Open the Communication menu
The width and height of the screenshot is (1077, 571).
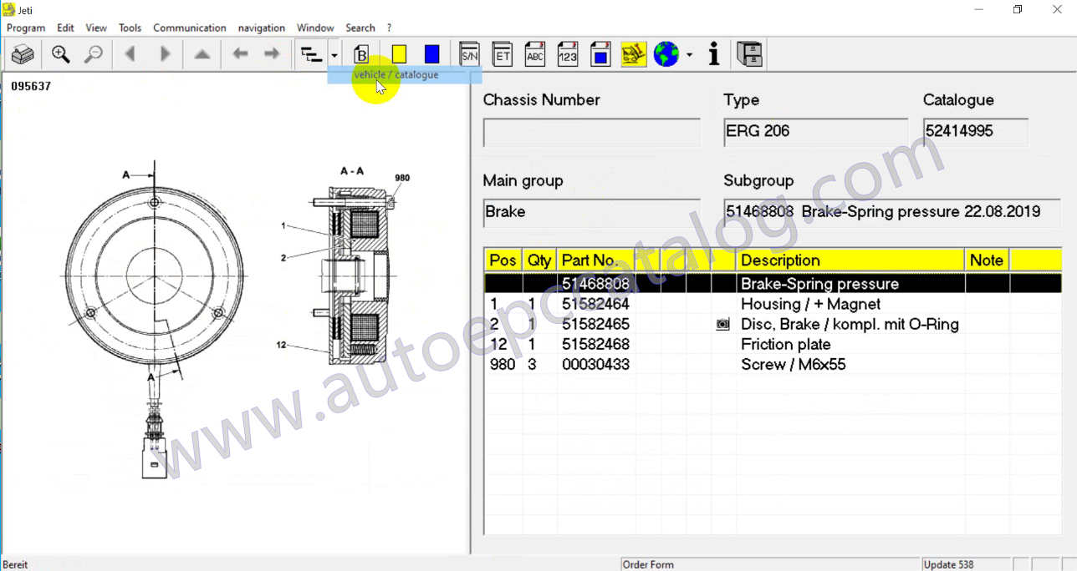click(189, 28)
